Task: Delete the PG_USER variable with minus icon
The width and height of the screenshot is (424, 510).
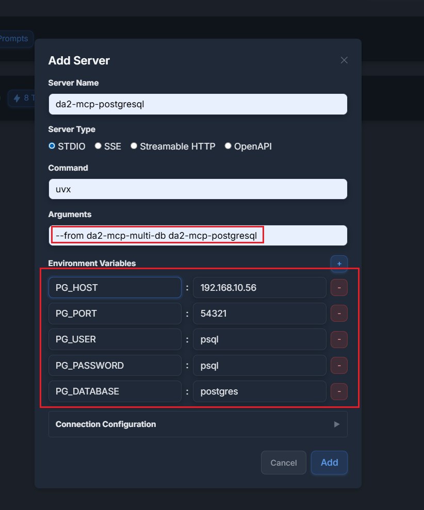Action: [339, 339]
